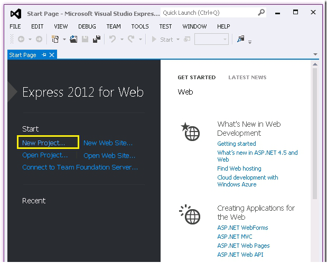Click the Quick Launch magnifier icon
This screenshot has height=272, width=327.
(x=261, y=13)
